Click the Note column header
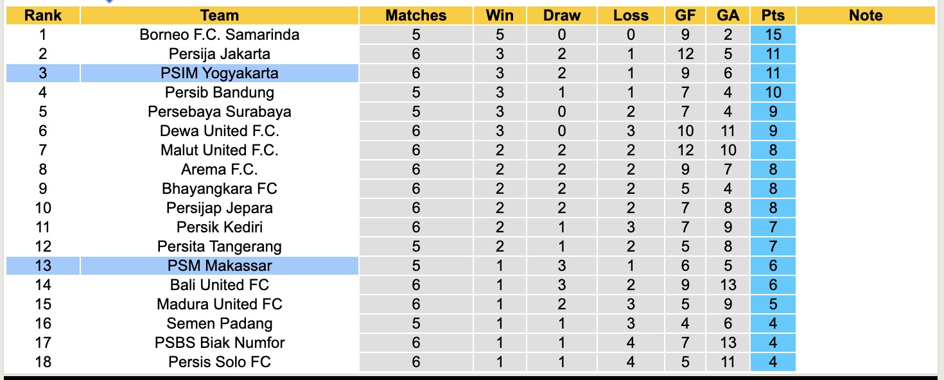The image size is (944, 380). (x=865, y=15)
